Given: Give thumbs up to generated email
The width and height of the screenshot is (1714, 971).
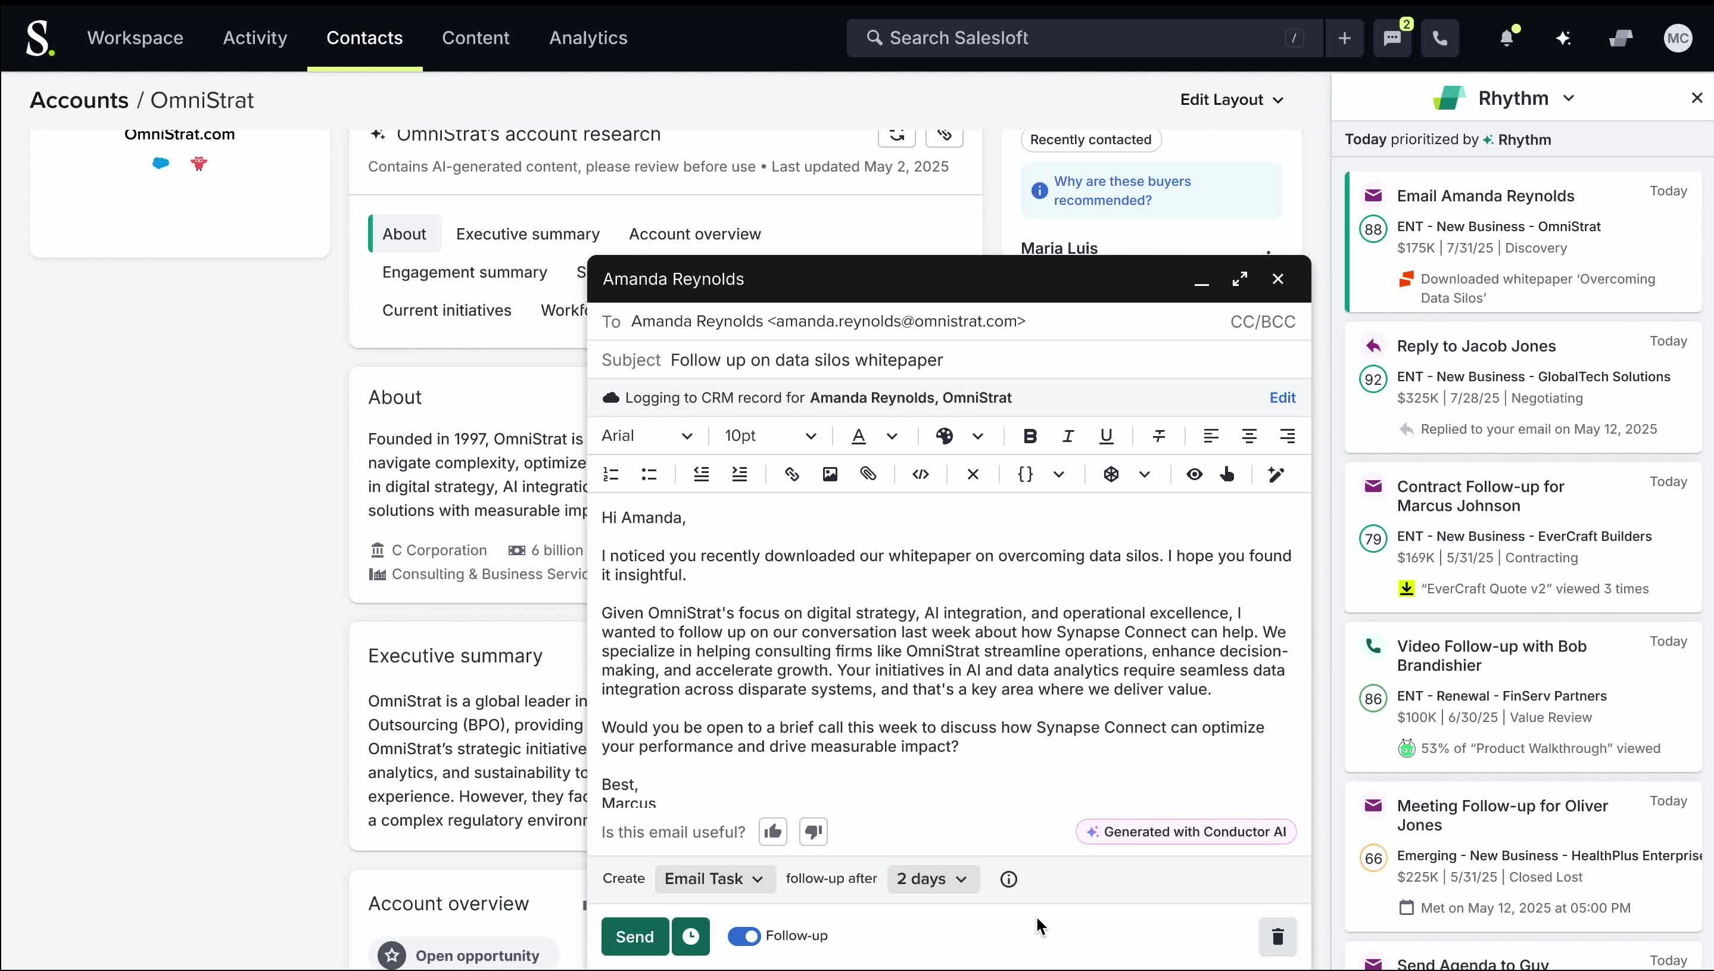Looking at the screenshot, I should (x=772, y=832).
